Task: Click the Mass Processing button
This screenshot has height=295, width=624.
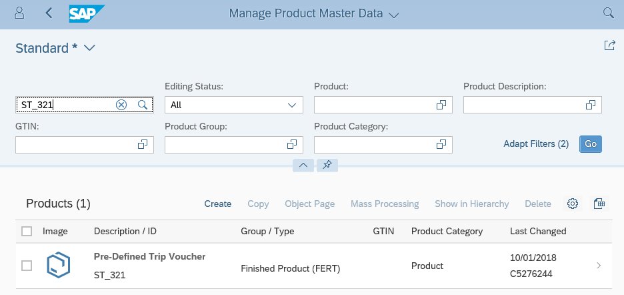Action: 385,204
